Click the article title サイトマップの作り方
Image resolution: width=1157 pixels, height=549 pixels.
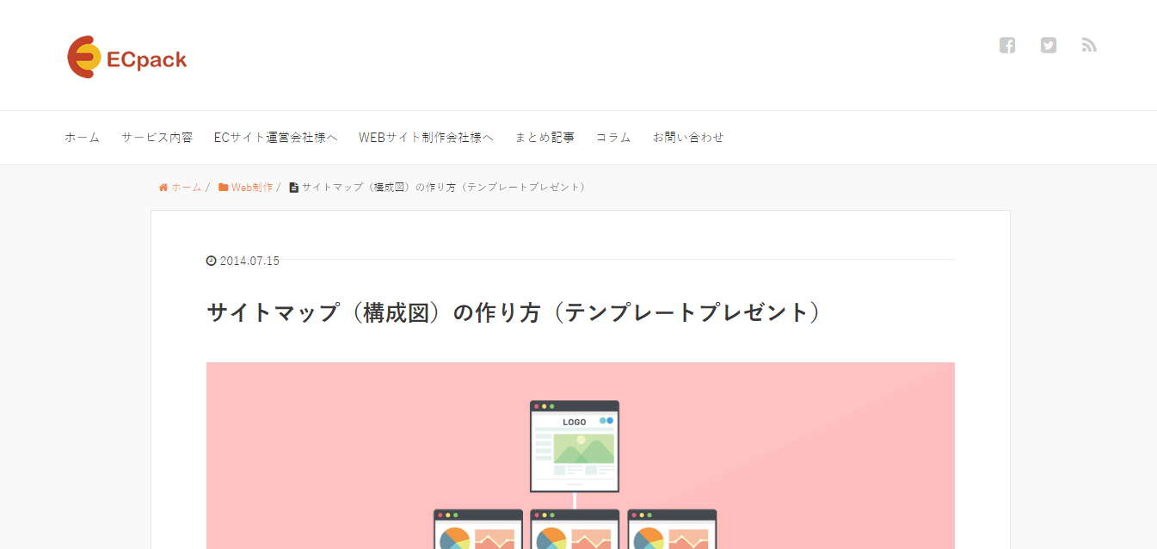point(514,312)
